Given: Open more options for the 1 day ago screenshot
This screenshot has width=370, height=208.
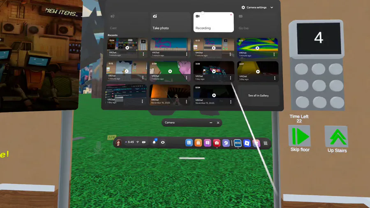Looking at the screenshot, I should point(142,102).
